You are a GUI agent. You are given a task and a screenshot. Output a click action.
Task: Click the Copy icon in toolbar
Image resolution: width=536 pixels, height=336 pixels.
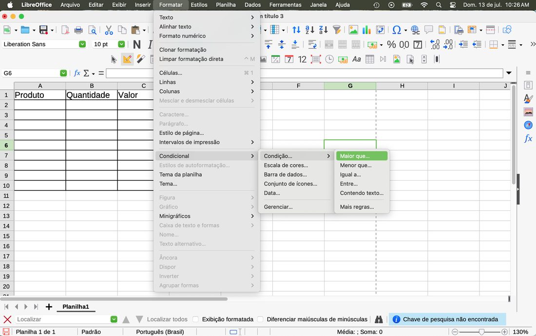point(122,30)
